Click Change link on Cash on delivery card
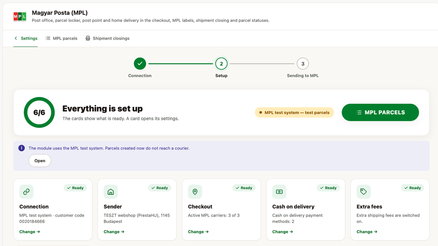This screenshot has width=438, height=246. coord(283,232)
